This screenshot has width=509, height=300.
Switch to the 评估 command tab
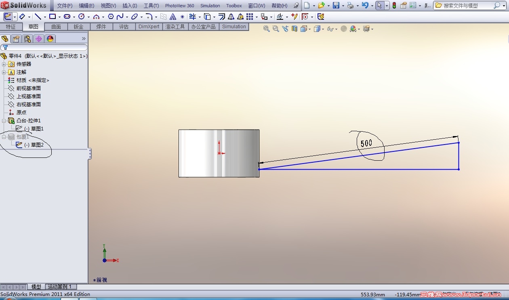click(124, 27)
